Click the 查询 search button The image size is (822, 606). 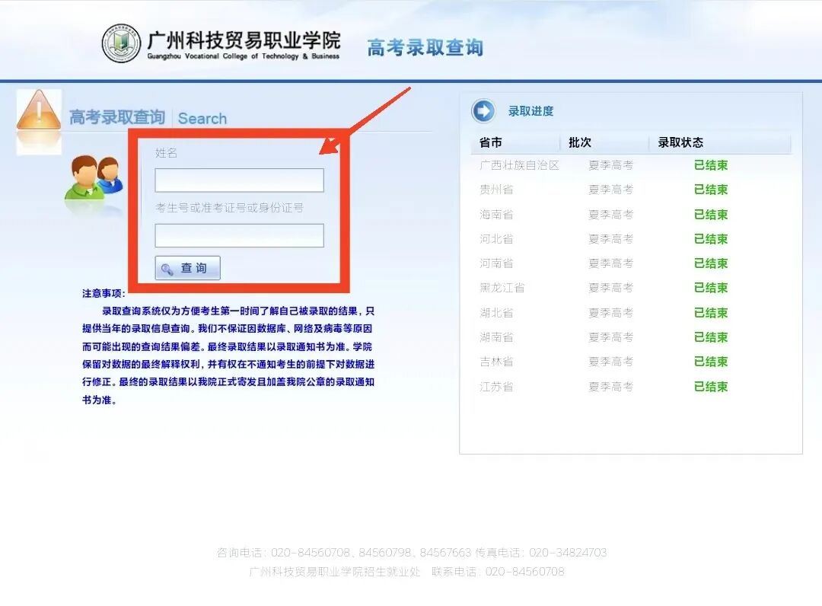coord(188,268)
